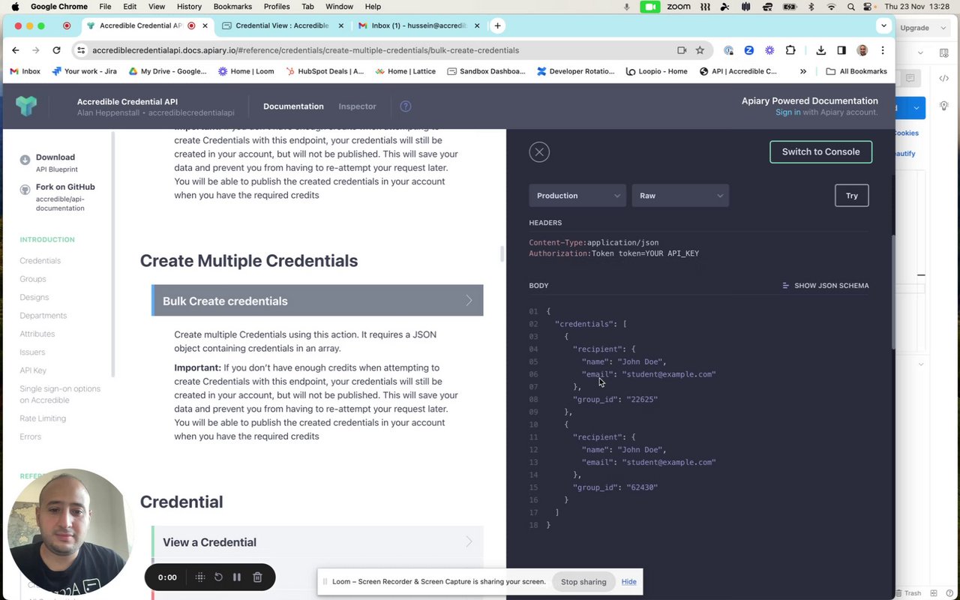Click the camera icon in the address bar
The image size is (960, 600).
(682, 50)
